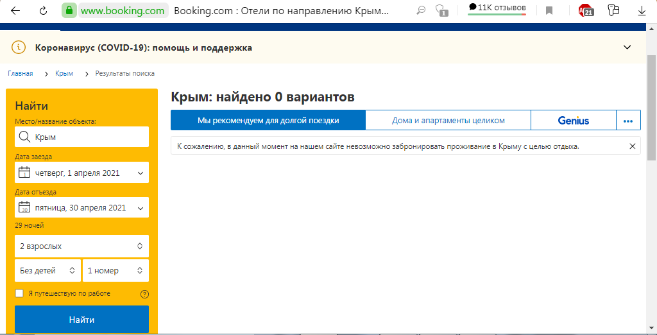Open the Без детей children dropdown
This screenshot has height=335, width=657.
[x=47, y=270]
